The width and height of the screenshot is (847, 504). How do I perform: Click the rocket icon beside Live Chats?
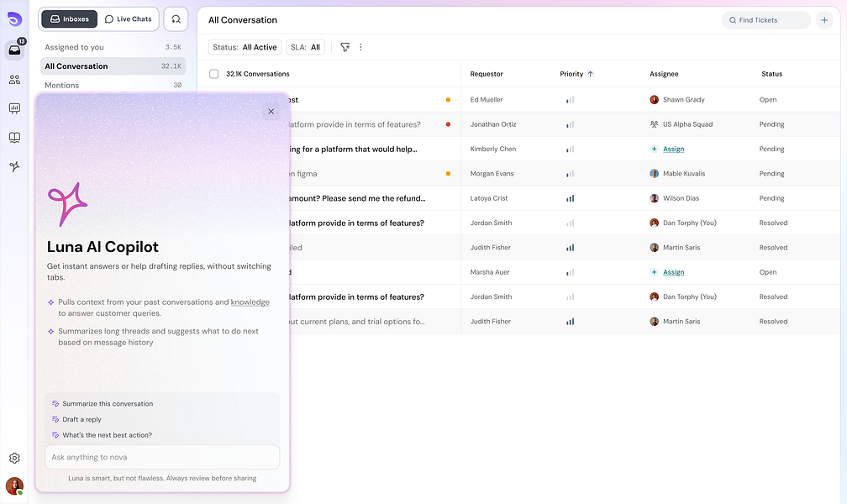coord(176,18)
